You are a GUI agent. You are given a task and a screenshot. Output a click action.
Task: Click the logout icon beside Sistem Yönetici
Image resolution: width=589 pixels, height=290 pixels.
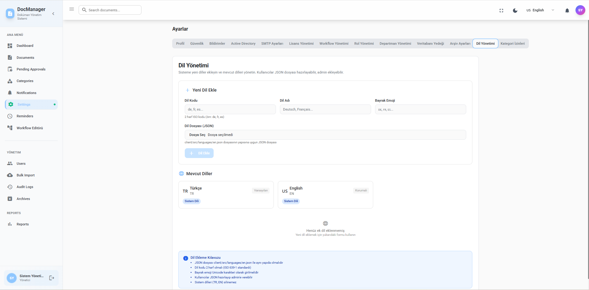52,278
